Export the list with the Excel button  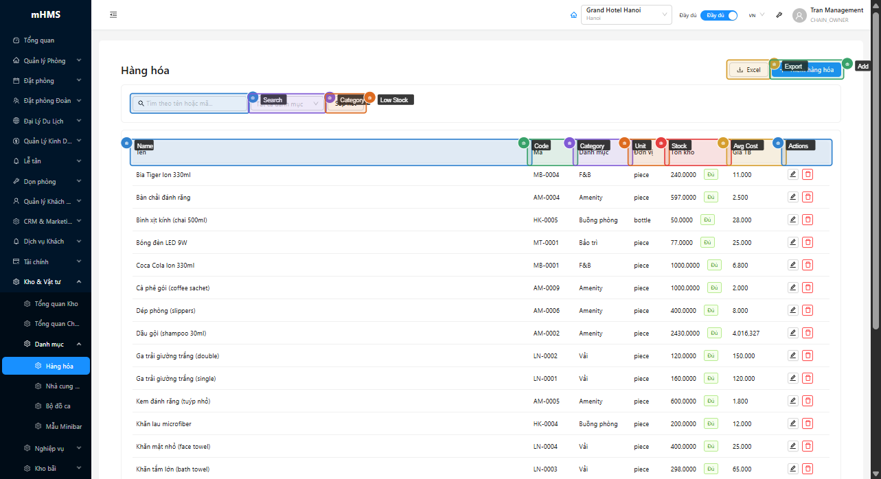coord(748,70)
